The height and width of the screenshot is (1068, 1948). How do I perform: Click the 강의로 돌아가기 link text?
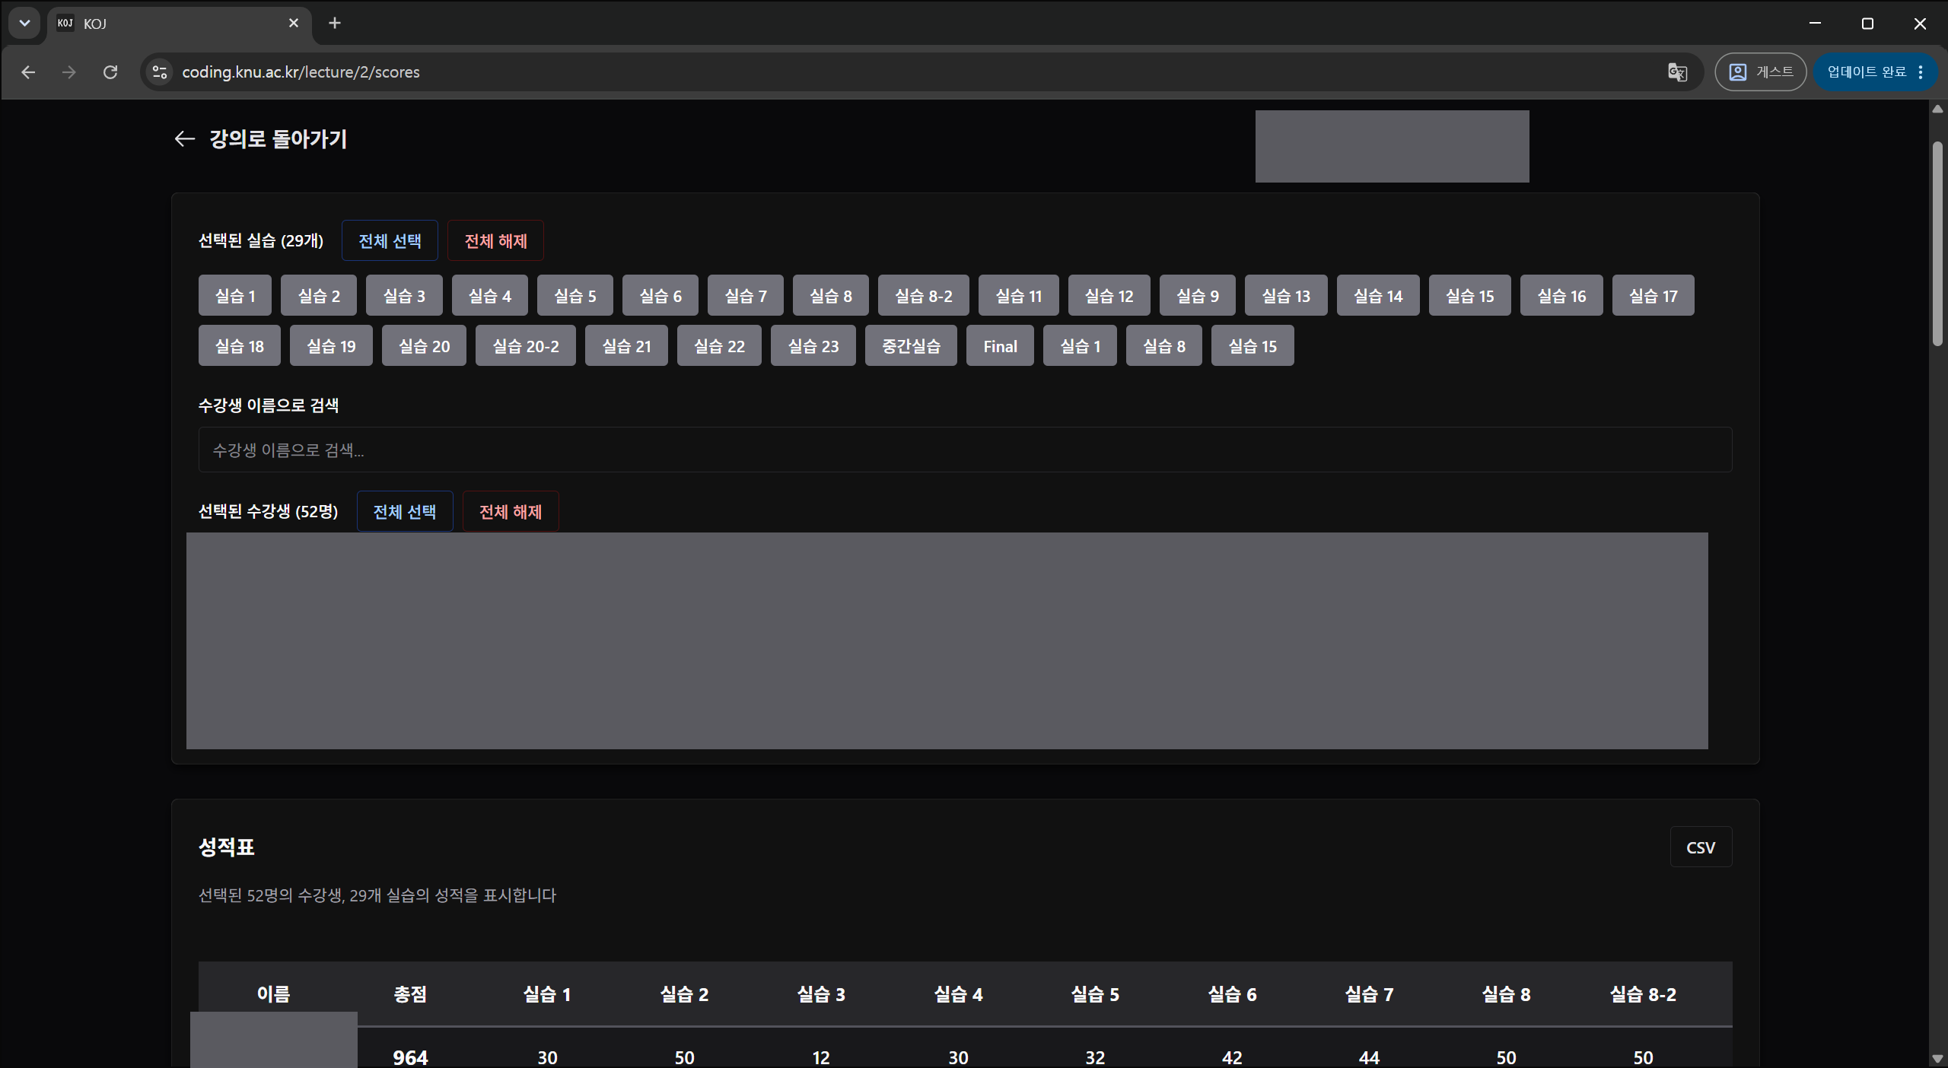click(x=279, y=138)
